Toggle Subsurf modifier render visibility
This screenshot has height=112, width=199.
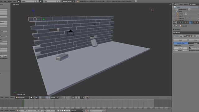click(x=185, y=36)
